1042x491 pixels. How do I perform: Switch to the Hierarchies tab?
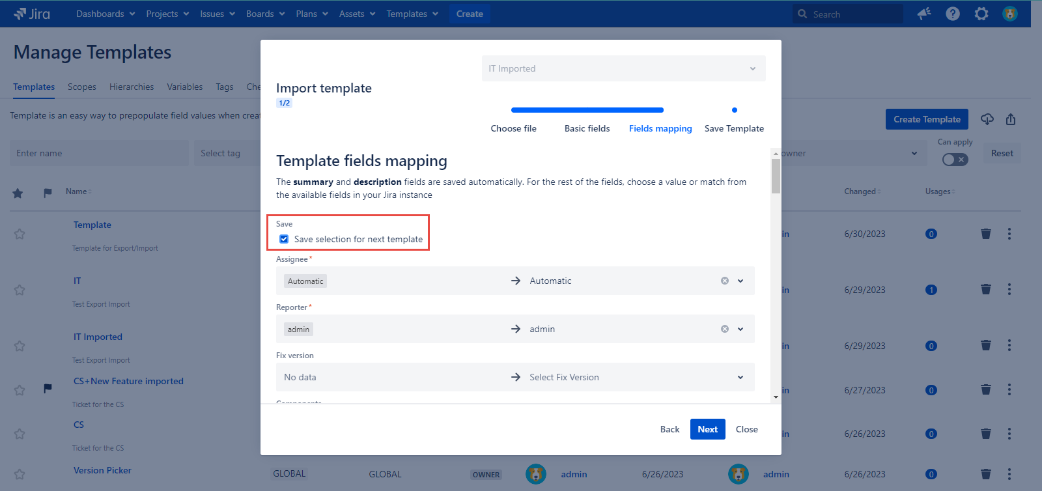coord(132,87)
